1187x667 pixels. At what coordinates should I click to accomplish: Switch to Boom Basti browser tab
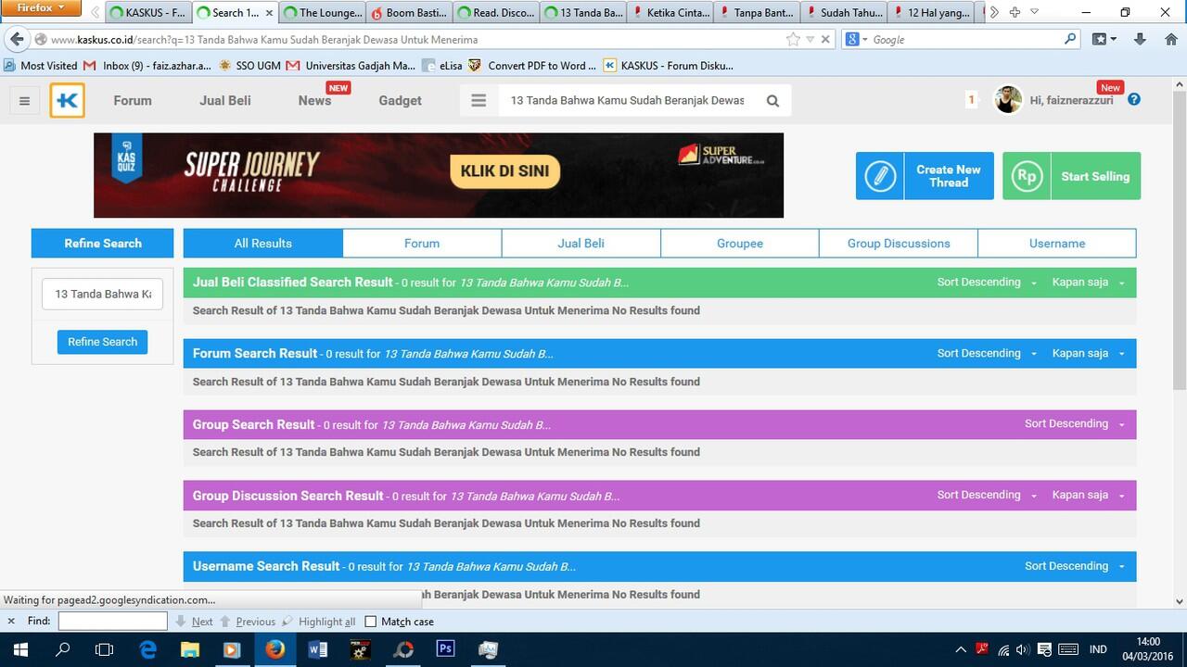point(409,13)
